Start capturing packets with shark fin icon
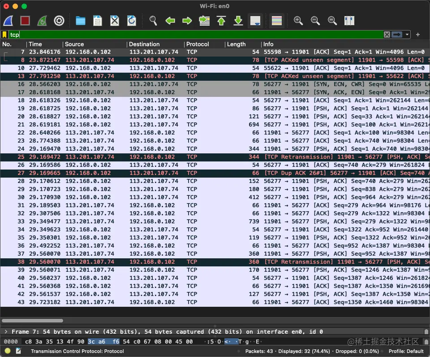430x357 pixels. [8, 21]
